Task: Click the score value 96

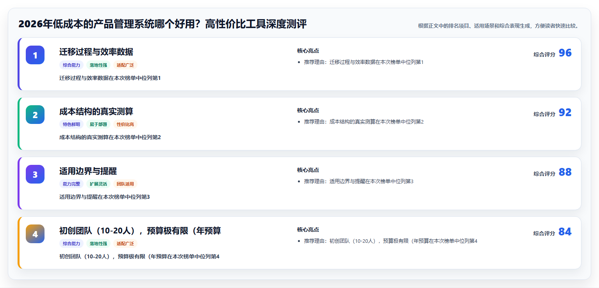Action: (x=565, y=53)
